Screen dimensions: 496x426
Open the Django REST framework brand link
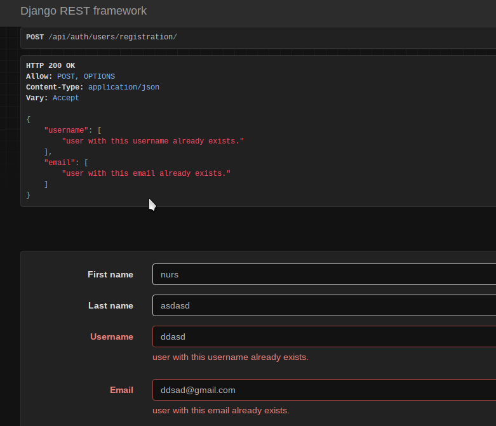(83, 11)
